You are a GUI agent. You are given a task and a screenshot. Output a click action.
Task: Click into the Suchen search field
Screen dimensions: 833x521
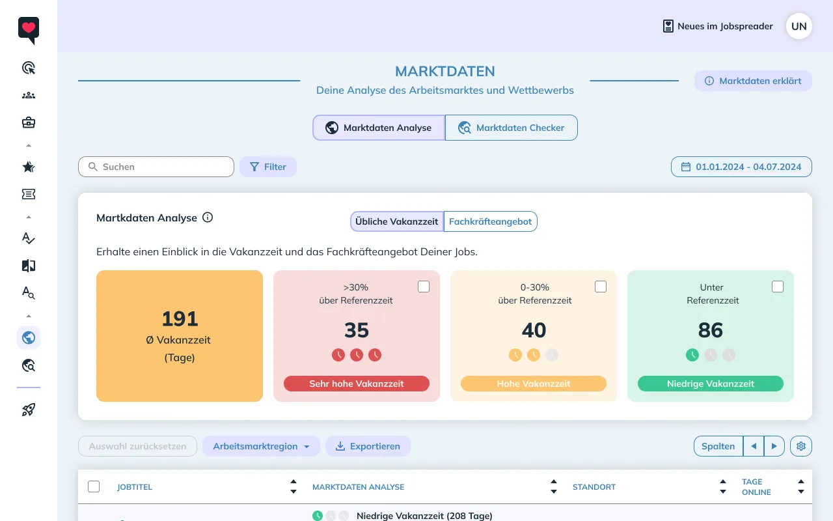click(156, 167)
